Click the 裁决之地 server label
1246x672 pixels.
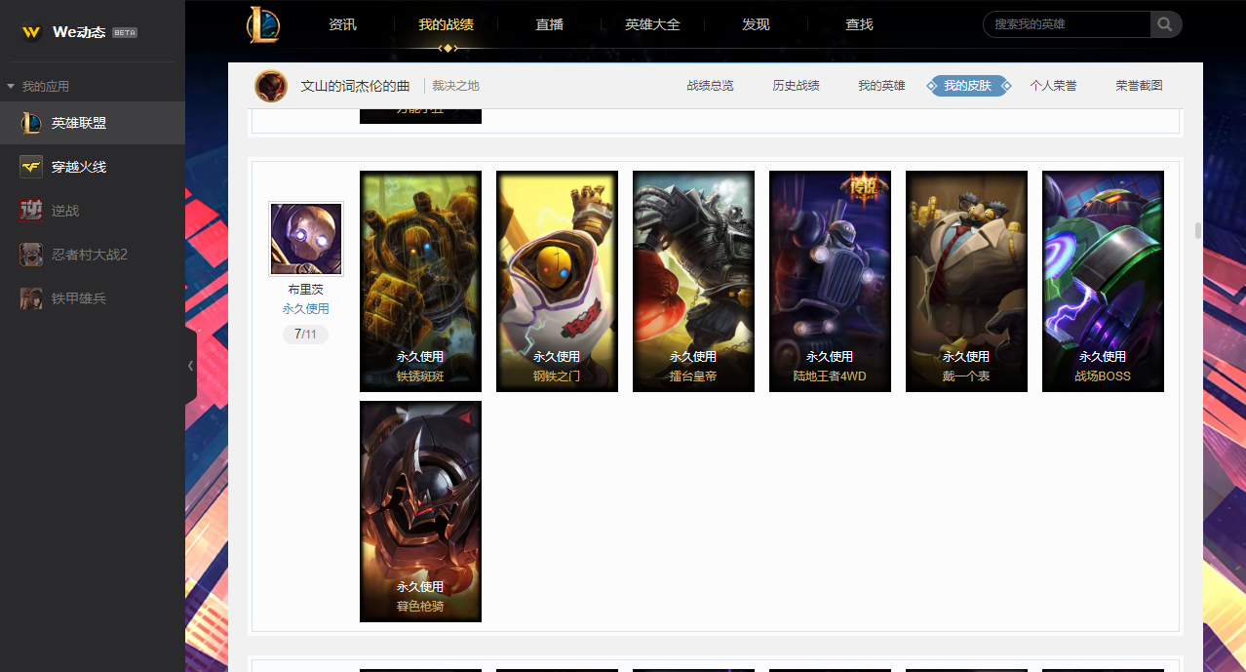click(x=455, y=86)
